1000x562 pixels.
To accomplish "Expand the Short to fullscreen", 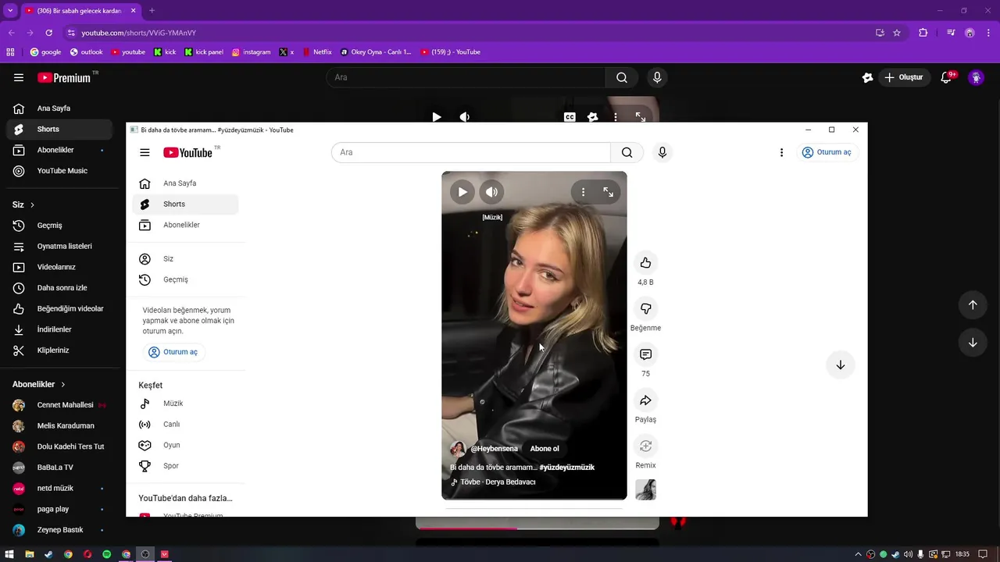I will tap(608, 192).
